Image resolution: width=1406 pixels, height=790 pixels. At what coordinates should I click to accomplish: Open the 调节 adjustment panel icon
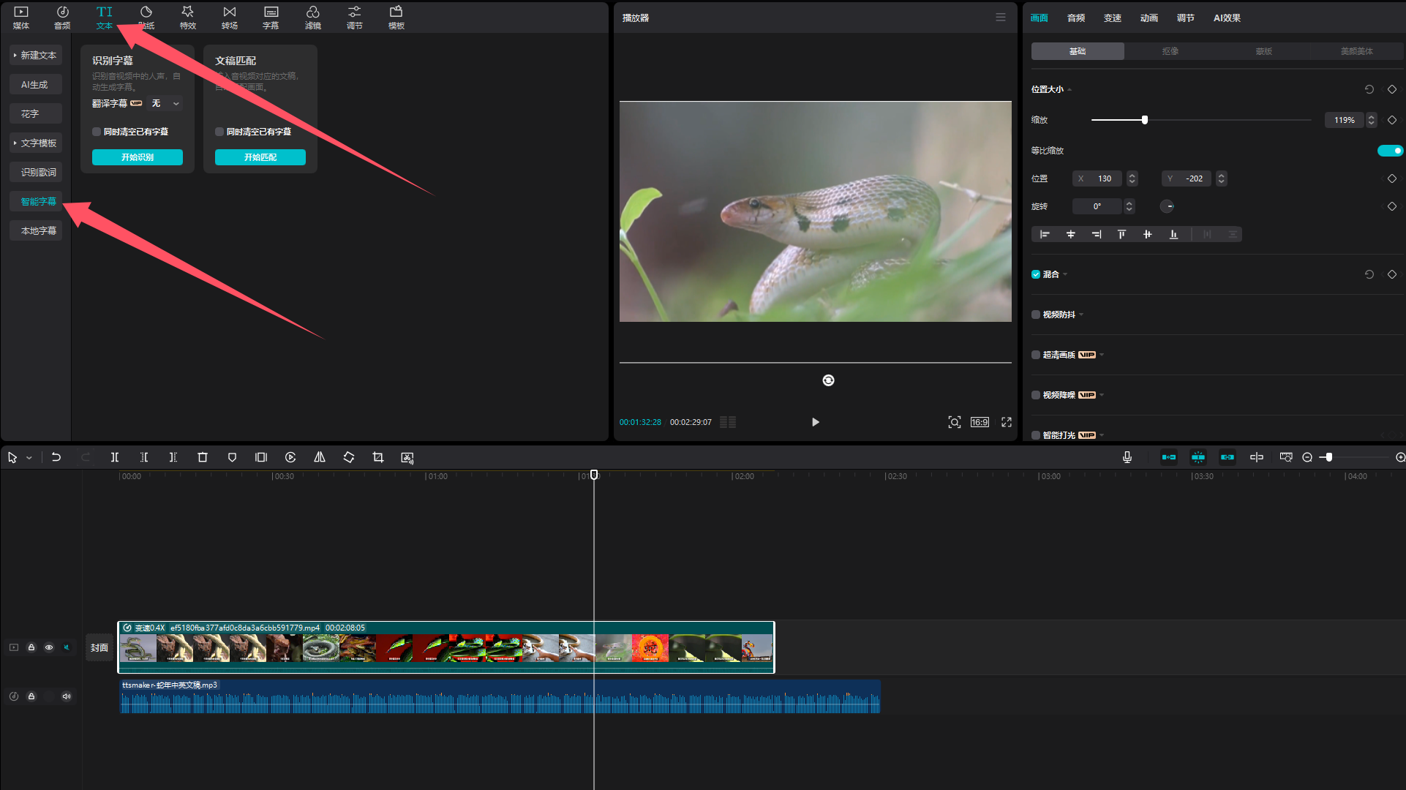pos(355,18)
